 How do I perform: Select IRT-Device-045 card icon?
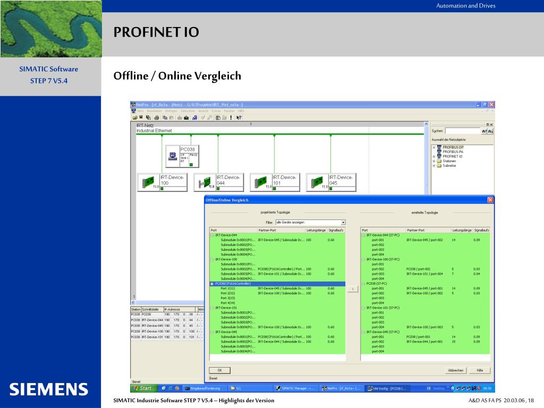[317, 182]
